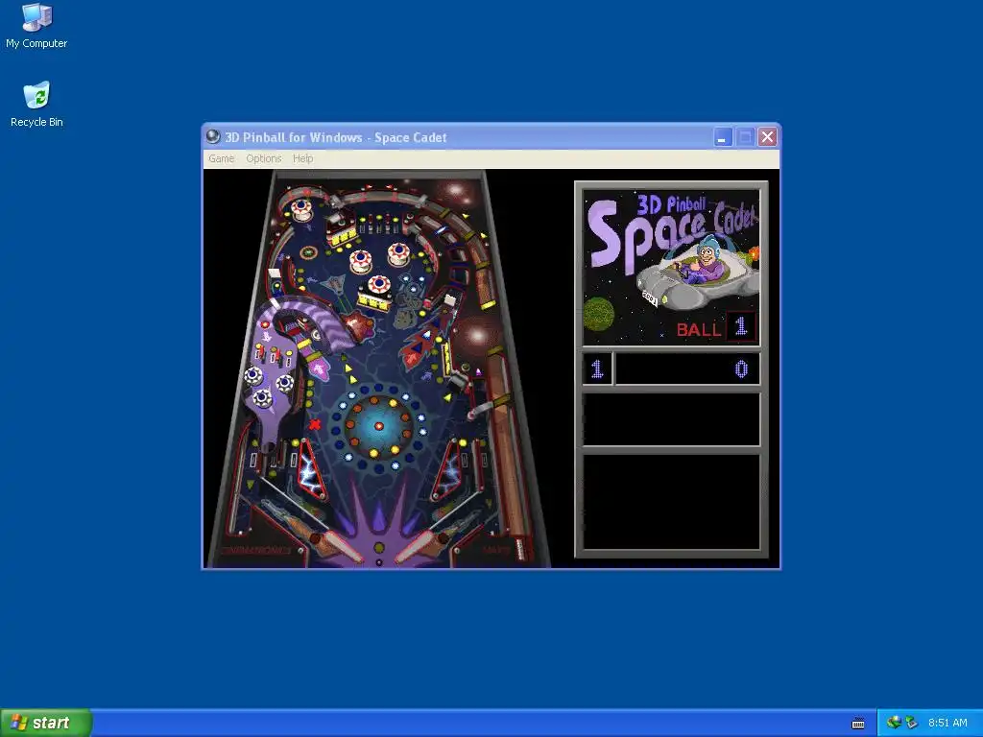This screenshot has height=737, width=983.
Task: Click the left lightning slingshot bumper
Action: [312, 468]
